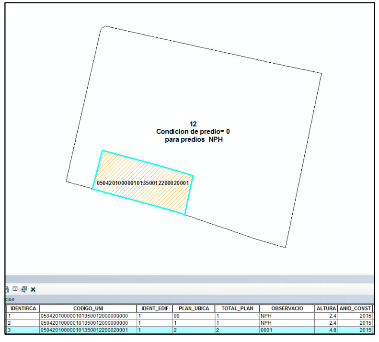Click label 050420100000101350012200020001 on the map
The image size is (379, 342).
pyautogui.click(x=143, y=183)
